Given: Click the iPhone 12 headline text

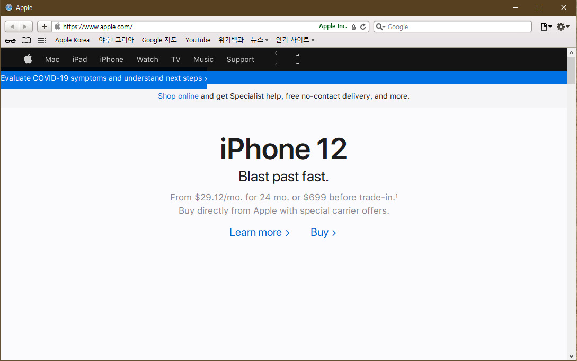Looking at the screenshot, I should [283, 148].
